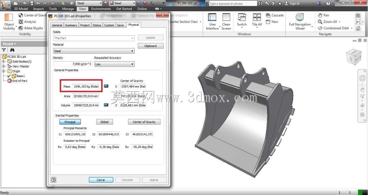Click the binoculars find icon in Model browser
The image size is (368, 195).
click(12, 50)
